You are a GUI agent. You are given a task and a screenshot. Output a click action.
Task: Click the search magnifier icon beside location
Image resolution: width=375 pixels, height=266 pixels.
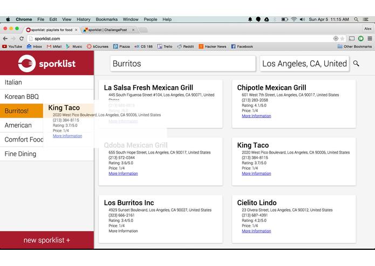click(356, 64)
